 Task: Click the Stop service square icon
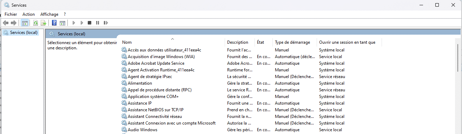pos(90,23)
